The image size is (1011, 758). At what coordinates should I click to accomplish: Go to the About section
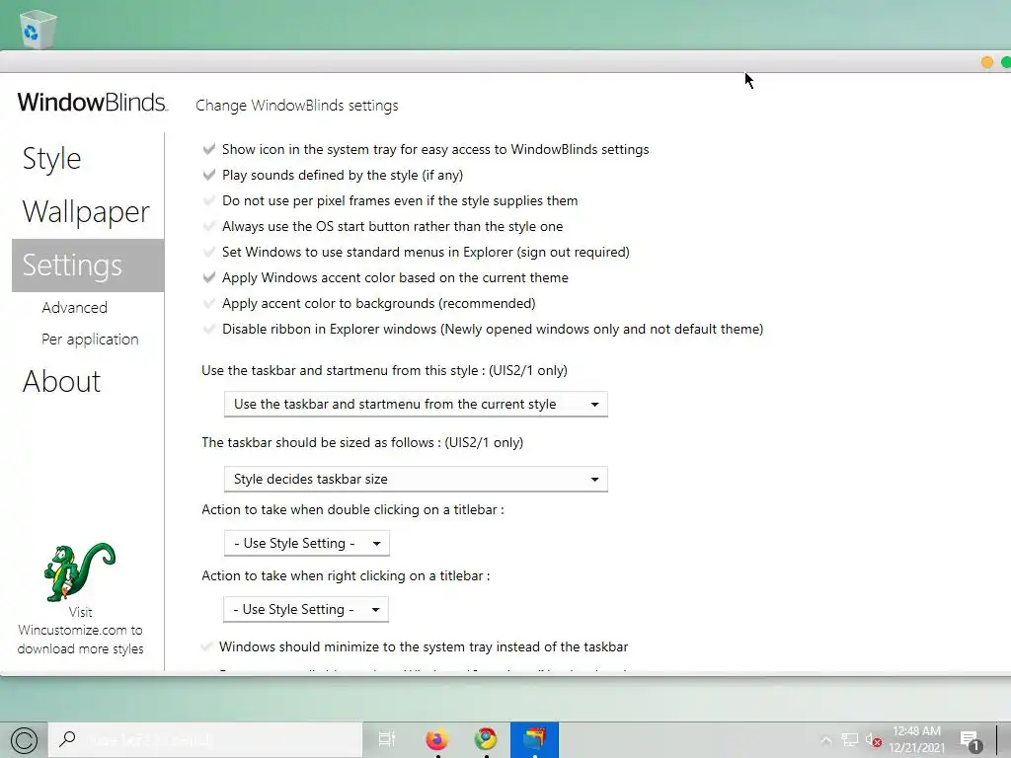point(61,381)
